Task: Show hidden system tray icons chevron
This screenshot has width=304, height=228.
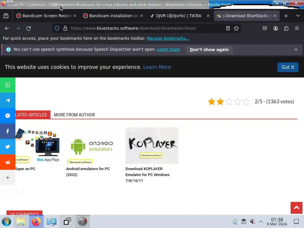Action: click(x=261, y=221)
